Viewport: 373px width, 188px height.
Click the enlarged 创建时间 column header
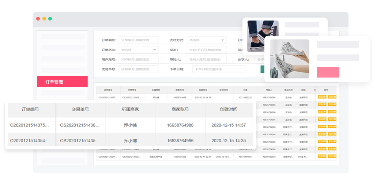[x=229, y=109]
